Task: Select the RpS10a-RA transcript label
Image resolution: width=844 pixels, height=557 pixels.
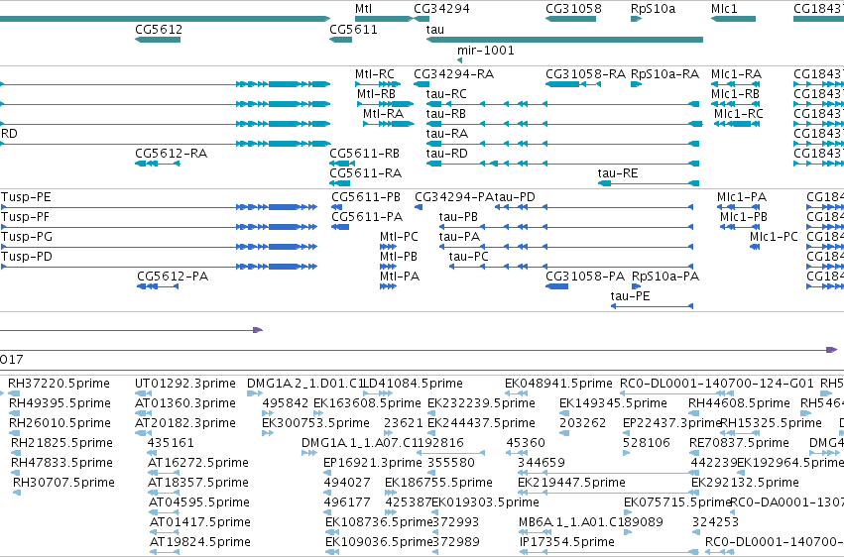Action: click(664, 74)
